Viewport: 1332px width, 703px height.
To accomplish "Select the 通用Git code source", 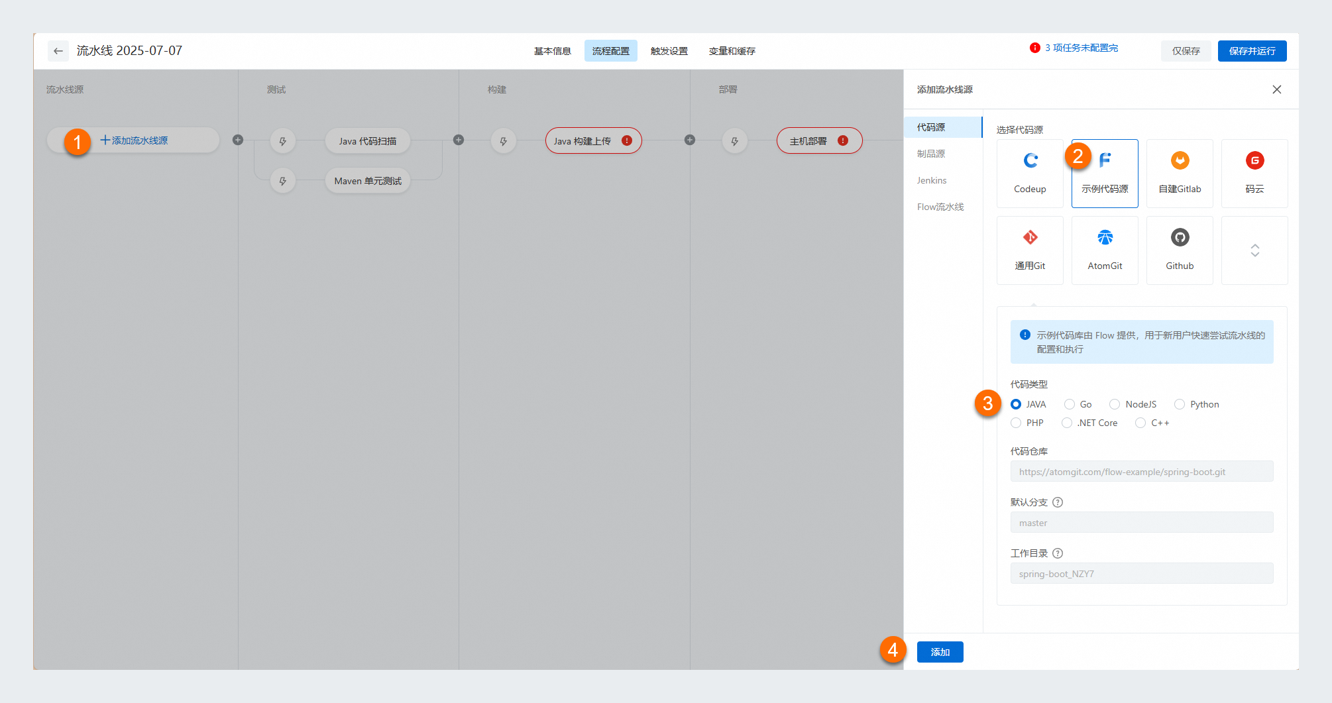I will (x=1030, y=250).
